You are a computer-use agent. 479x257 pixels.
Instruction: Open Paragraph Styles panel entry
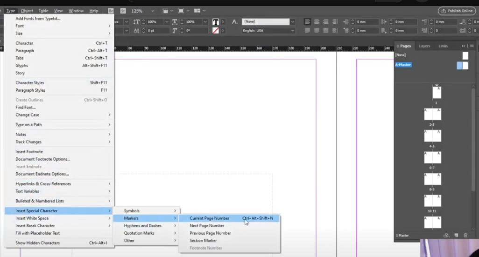[x=59, y=90]
